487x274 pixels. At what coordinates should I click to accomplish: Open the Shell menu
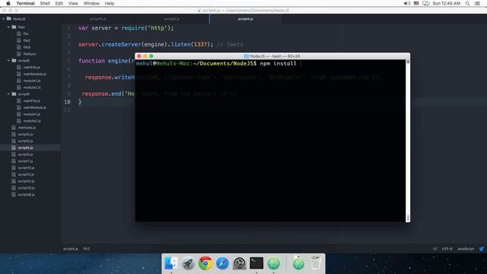pyautogui.click(x=45, y=3)
